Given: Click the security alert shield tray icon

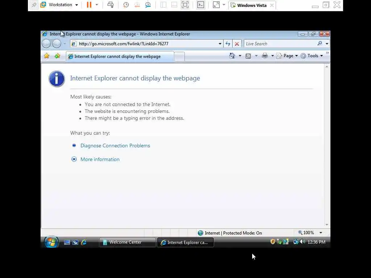Looking at the screenshot, I should tap(272, 241).
